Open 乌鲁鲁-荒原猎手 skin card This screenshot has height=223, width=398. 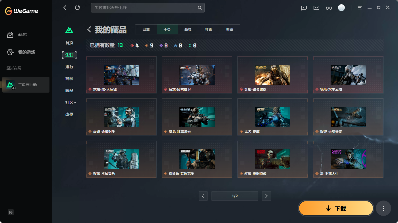pos(197,159)
